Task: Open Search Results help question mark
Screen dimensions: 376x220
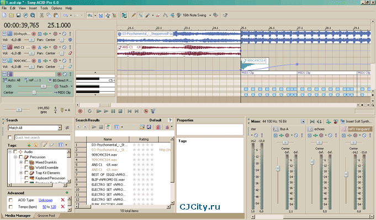Action: [x=170, y=120]
